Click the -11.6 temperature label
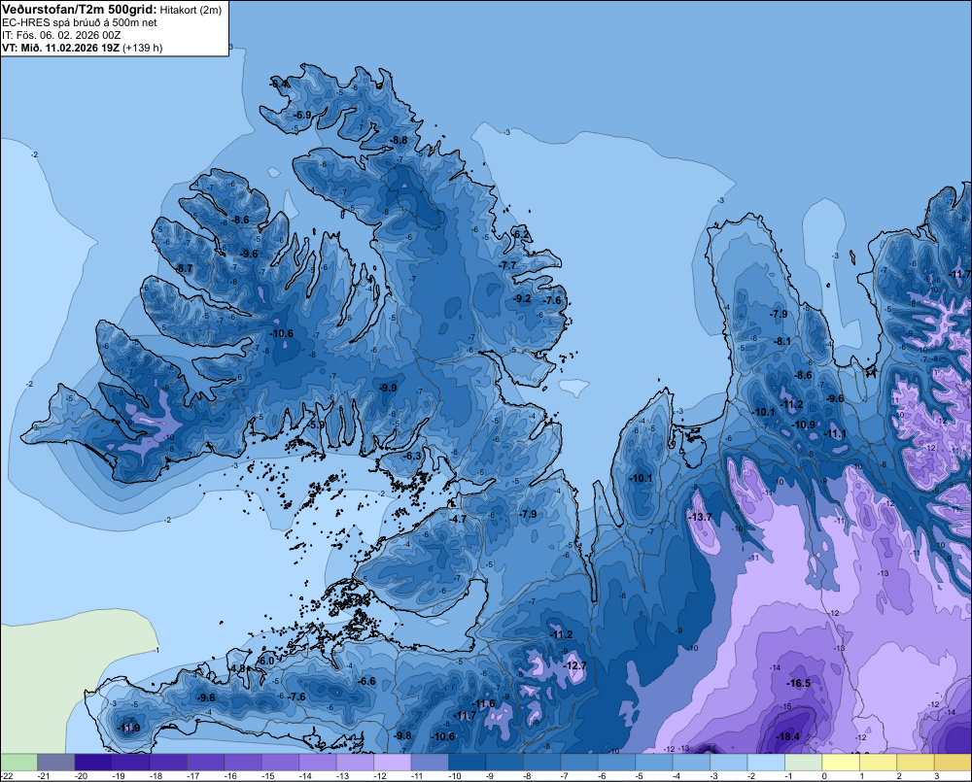Viewport: 972px width, 782px height. click(483, 703)
